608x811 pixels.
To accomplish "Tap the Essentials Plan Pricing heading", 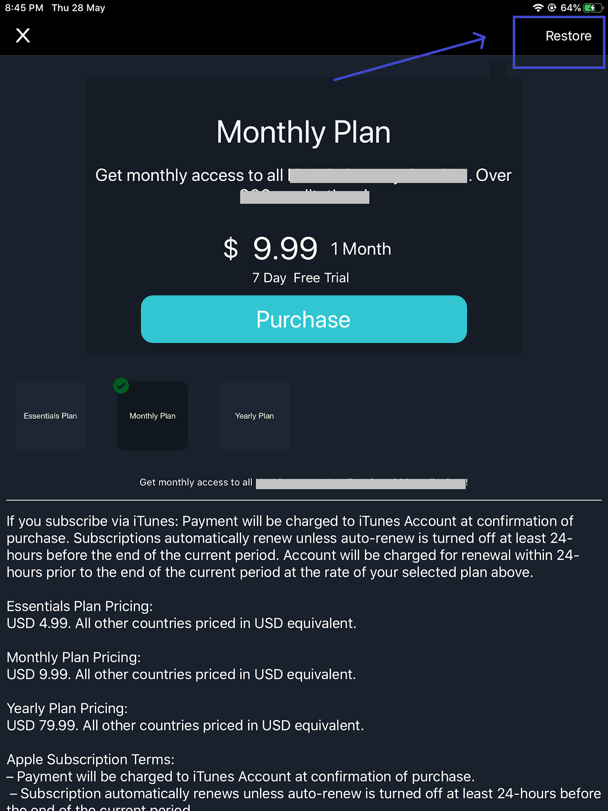I will (x=80, y=606).
